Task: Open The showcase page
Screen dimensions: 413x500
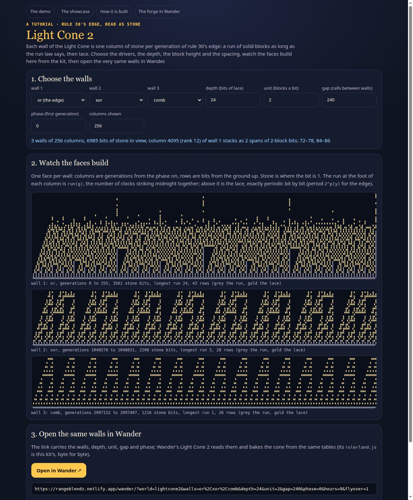Action: (75, 11)
